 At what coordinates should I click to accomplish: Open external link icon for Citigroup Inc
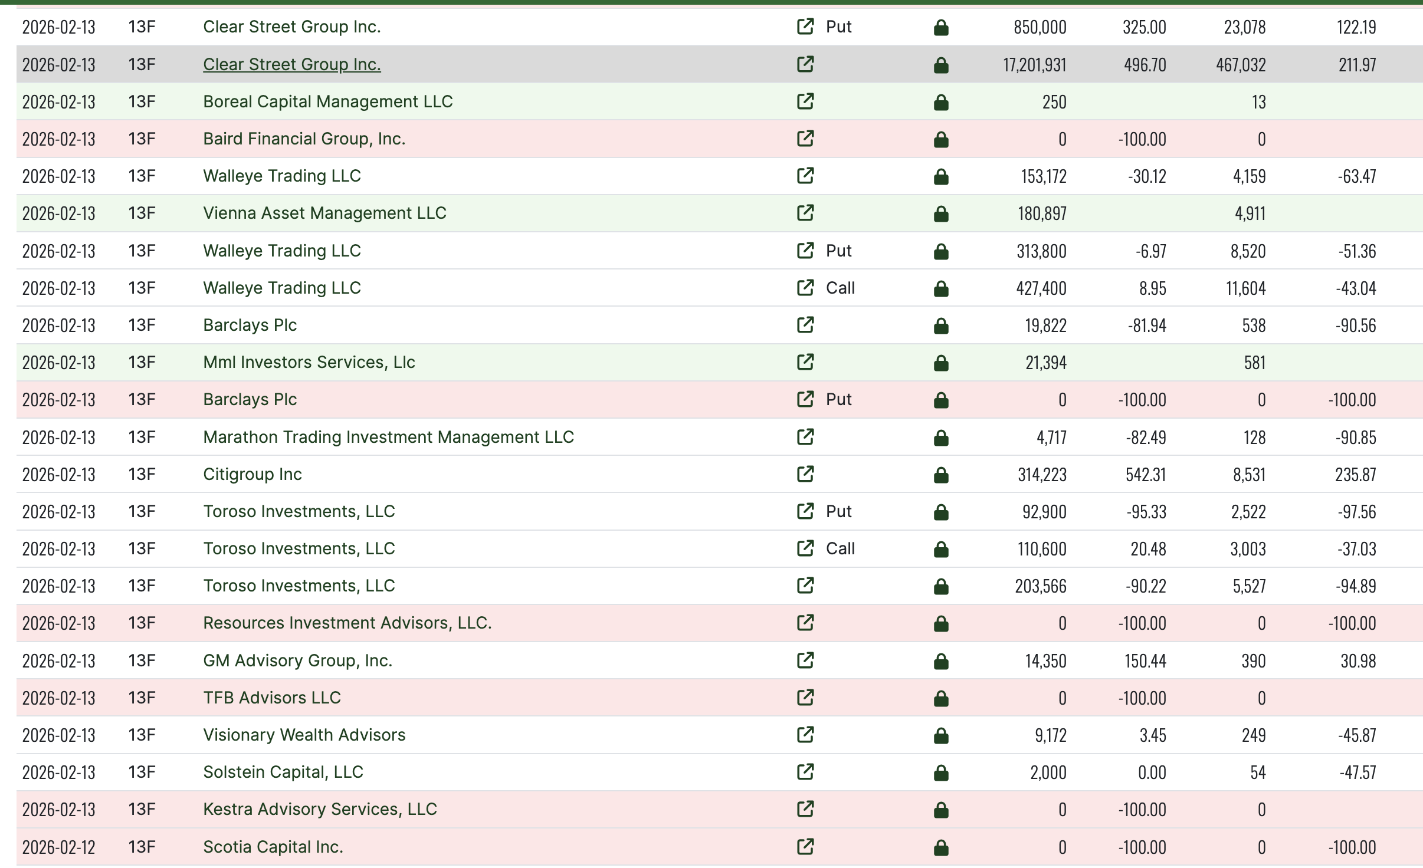(x=805, y=474)
